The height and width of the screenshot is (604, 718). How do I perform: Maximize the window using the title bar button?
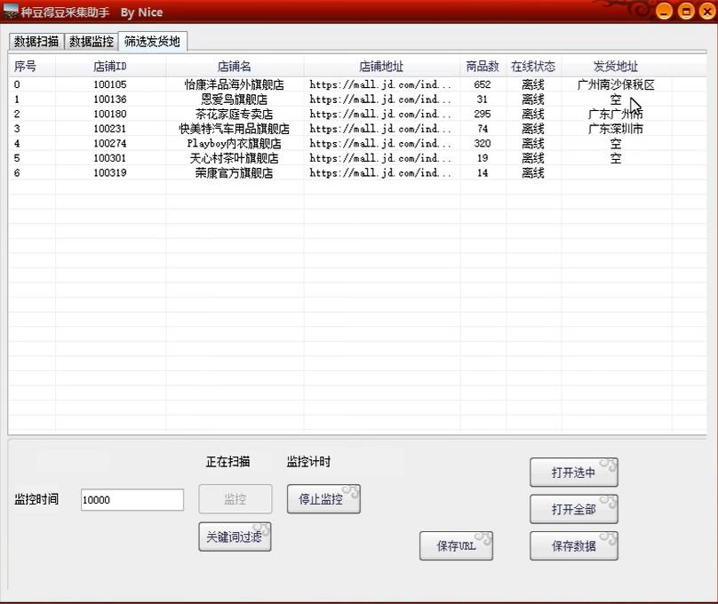click(x=686, y=12)
